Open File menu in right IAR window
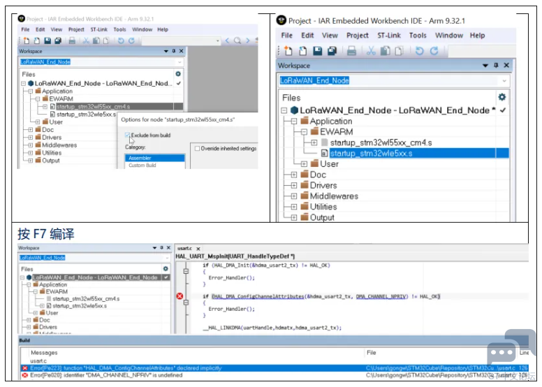542x387 pixels. tap(286, 35)
